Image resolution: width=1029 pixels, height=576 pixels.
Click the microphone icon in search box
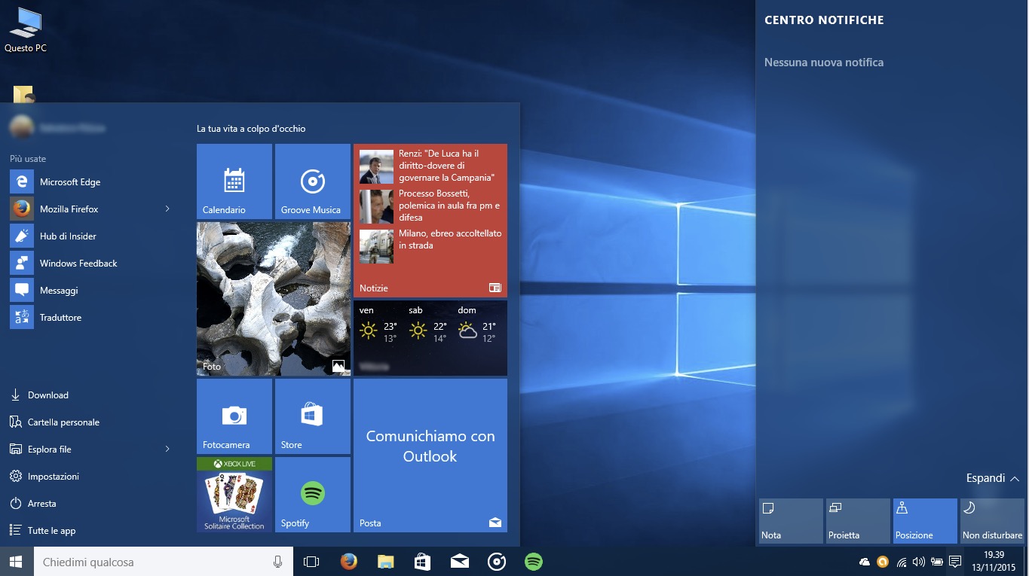(277, 562)
